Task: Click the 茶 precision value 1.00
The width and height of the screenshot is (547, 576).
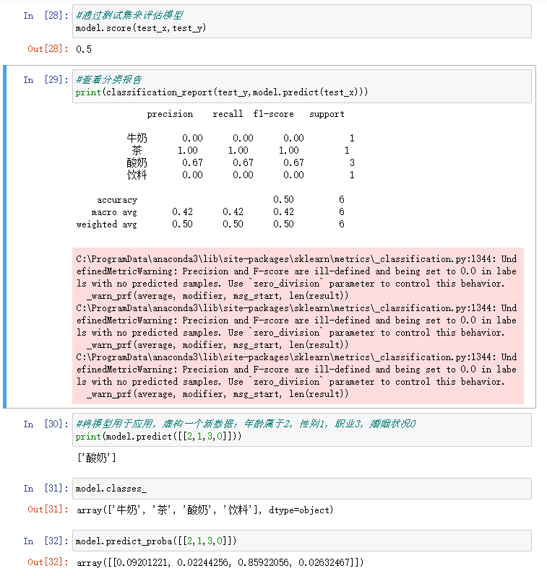Action: (x=188, y=150)
